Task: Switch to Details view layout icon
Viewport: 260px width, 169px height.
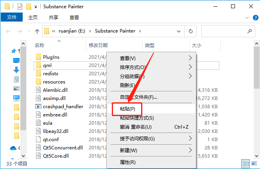Action: 246,164
